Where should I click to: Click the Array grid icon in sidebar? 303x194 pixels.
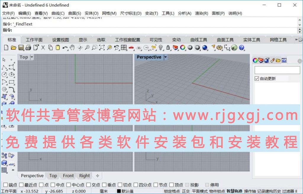4,170
